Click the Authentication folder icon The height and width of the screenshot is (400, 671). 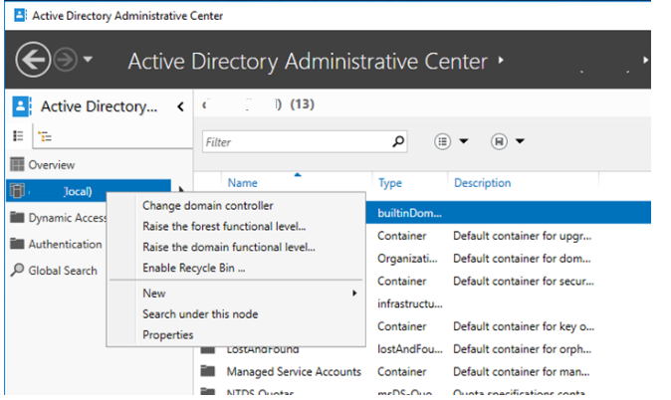point(17,244)
